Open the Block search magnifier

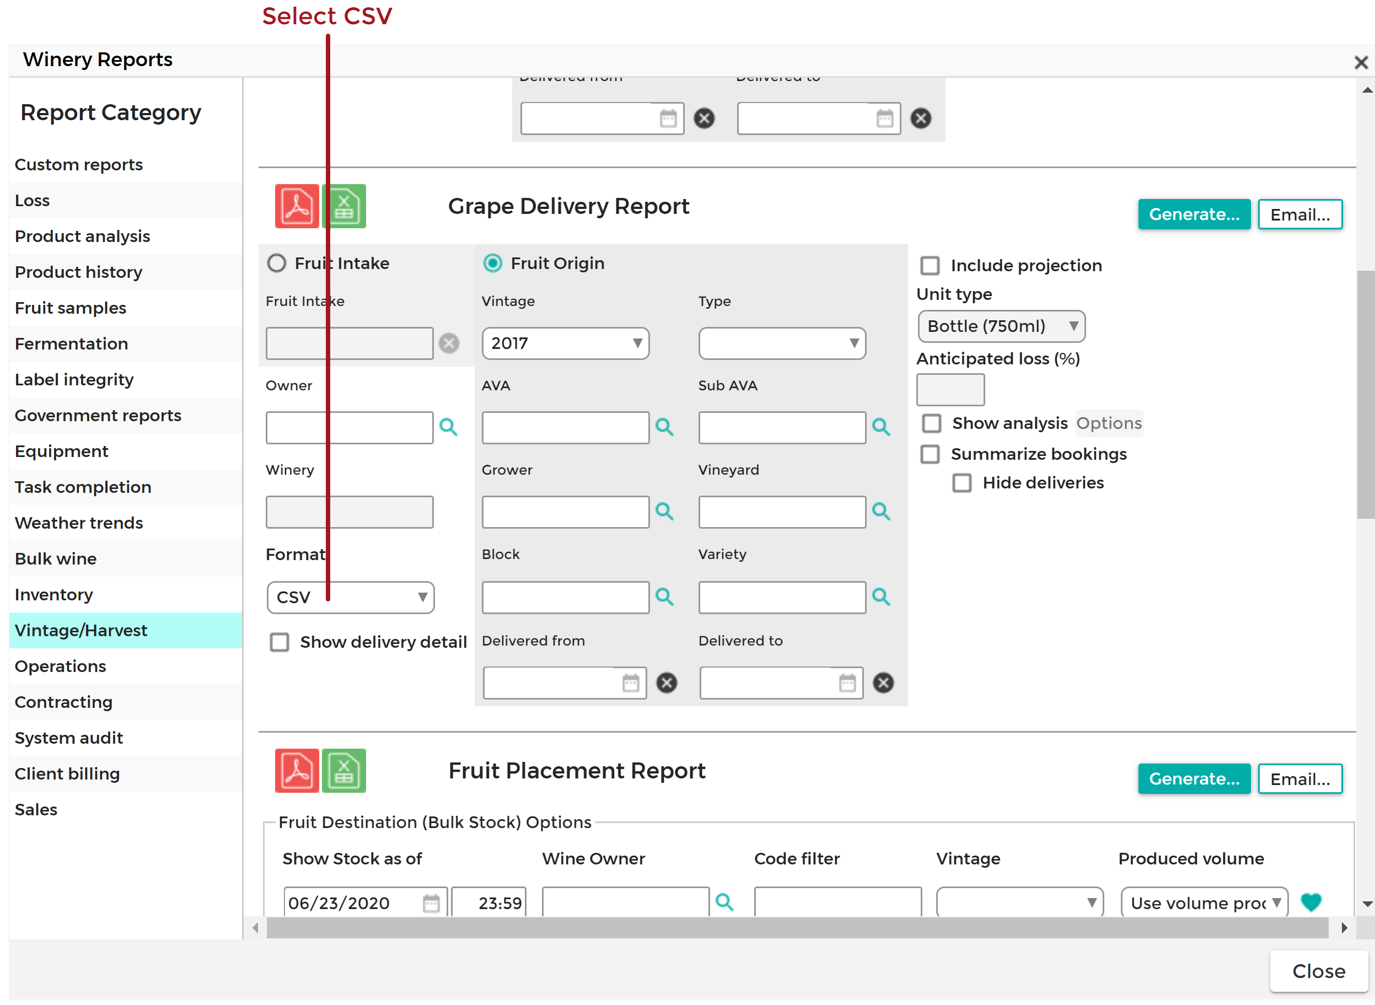pyautogui.click(x=664, y=597)
